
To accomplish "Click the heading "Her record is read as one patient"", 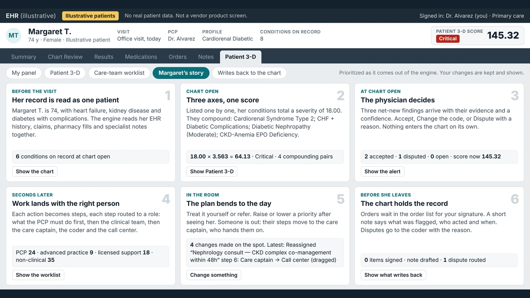I will (66, 100).
